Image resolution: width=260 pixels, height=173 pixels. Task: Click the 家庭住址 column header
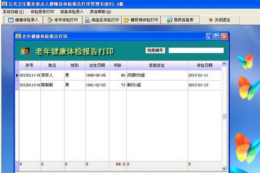click(157, 65)
